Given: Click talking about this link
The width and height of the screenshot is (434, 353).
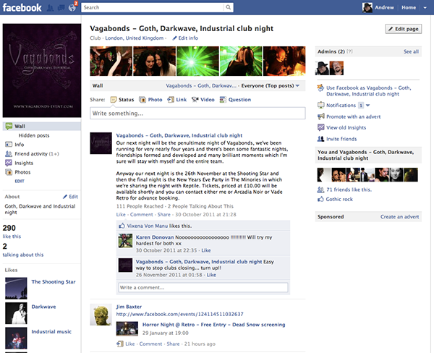Looking at the screenshot, I should point(23,255).
